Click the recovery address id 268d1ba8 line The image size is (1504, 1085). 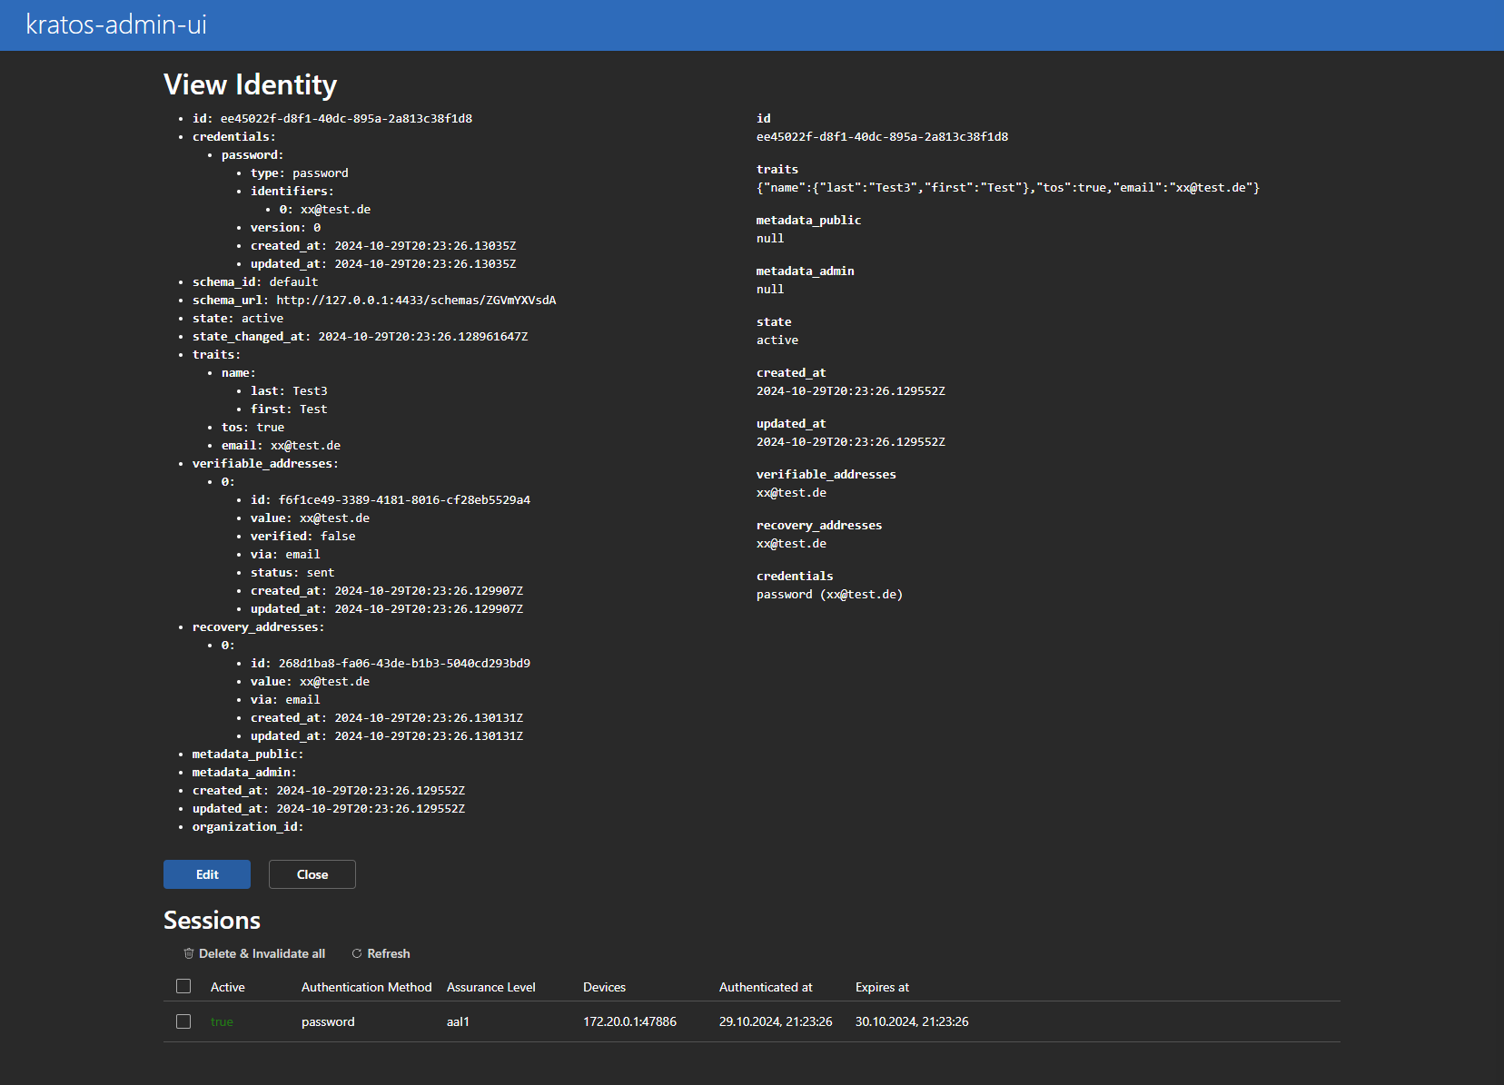click(x=391, y=664)
